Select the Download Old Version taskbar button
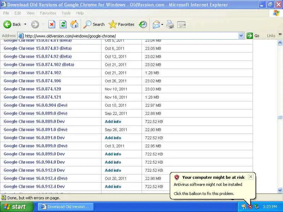 [66, 207]
